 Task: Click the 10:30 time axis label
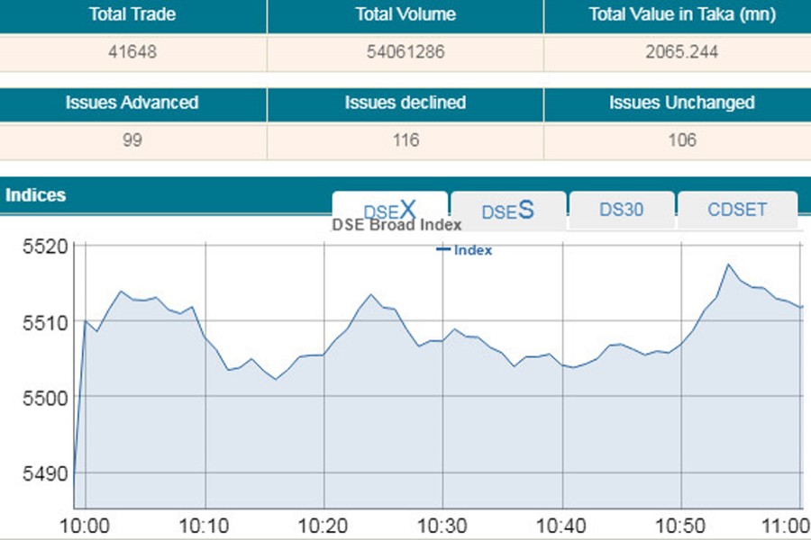[x=442, y=526]
